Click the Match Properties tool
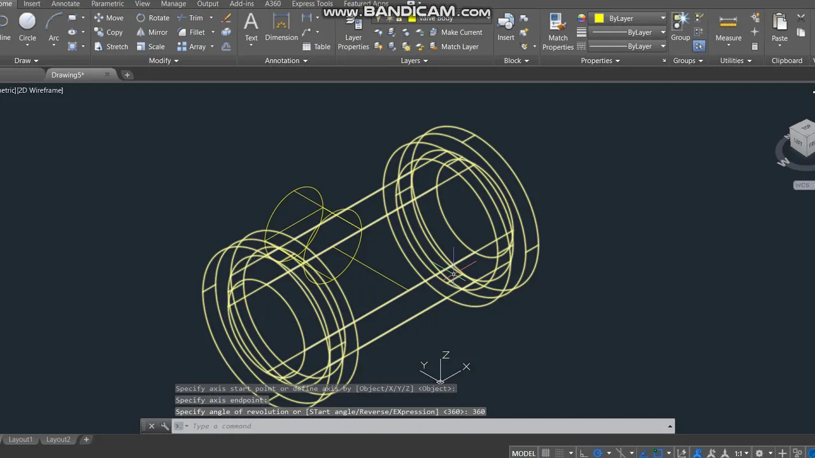The height and width of the screenshot is (458, 815). pos(558,32)
